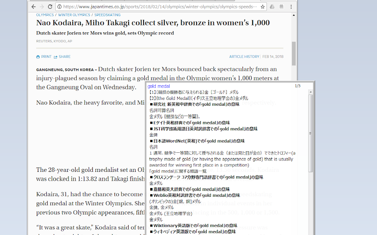Viewport: 377px width, 235px height.
Task: Click the 斎藤和英大辞典 section heading
Action: [x=190, y=189]
